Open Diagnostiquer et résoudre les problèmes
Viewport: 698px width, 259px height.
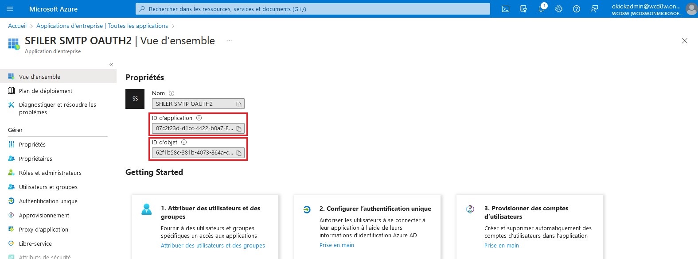click(58, 108)
